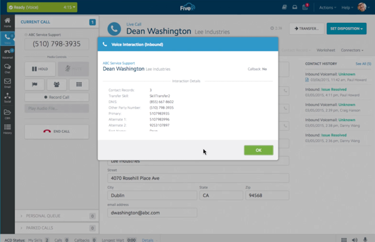Screen dimensions: 375x242
Task: Click the microphone icon in status bar
Action: click(365, 240)
